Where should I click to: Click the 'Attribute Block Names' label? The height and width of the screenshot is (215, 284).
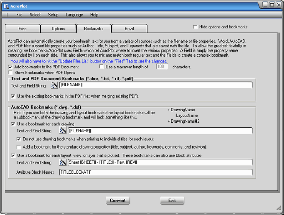(x=35, y=172)
